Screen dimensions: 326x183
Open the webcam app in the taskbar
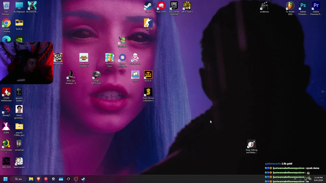pos(53,179)
